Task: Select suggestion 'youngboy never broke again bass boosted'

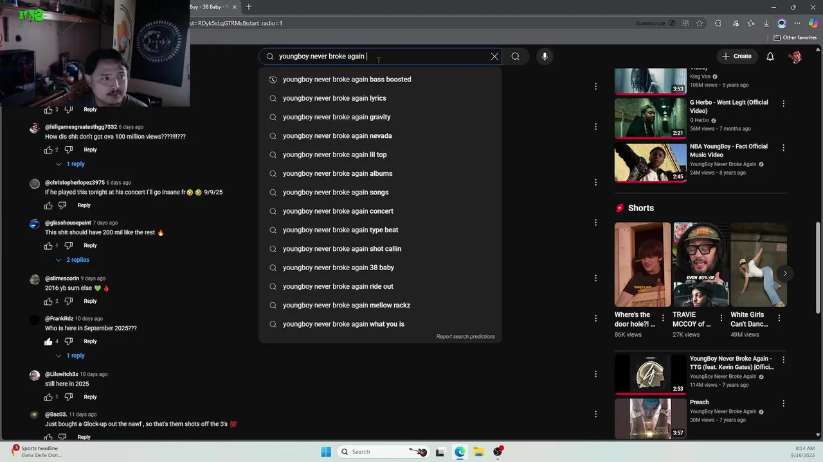Action: pos(380,80)
